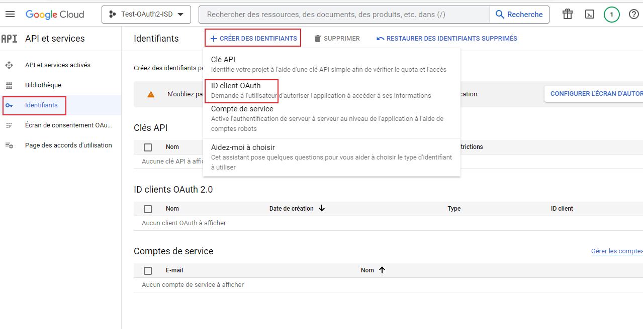The height and width of the screenshot is (329, 643).
Task: Open the notifications badge showing 1
Action: click(x=611, y=14)
